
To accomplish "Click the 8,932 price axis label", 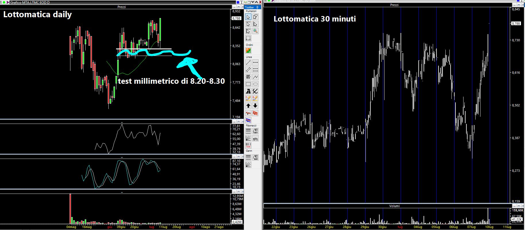I will pos(236,11).
